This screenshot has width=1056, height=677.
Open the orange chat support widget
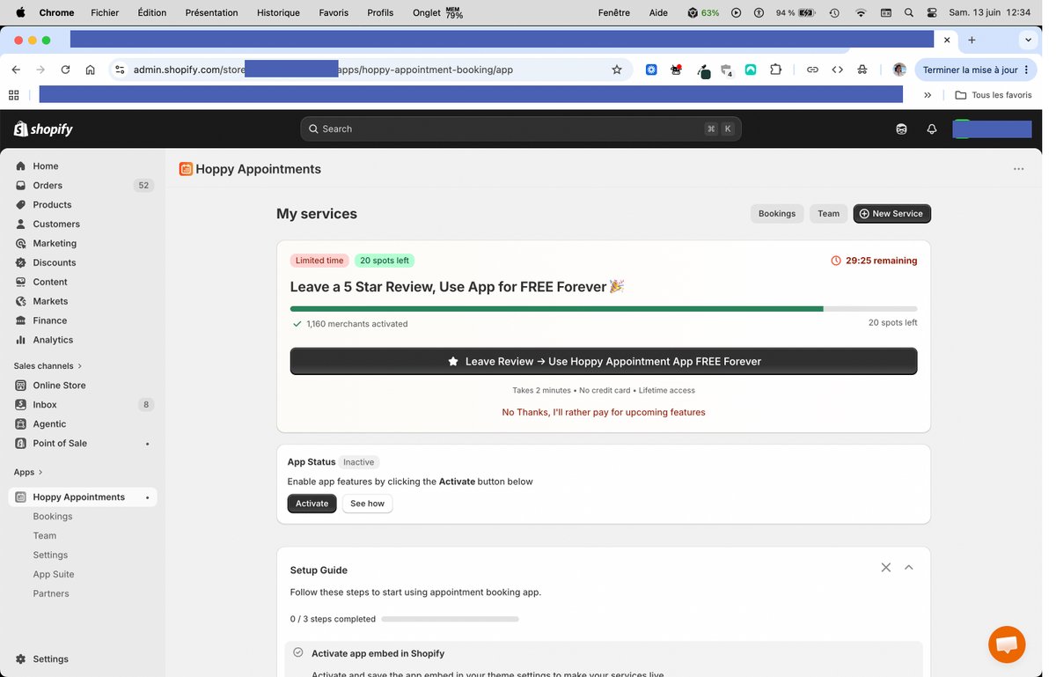1007,644
